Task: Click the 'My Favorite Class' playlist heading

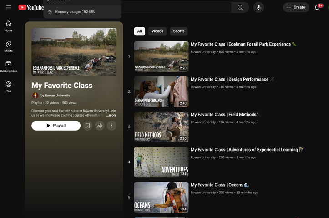Action: pyautogui.click(x=62, y=86)
